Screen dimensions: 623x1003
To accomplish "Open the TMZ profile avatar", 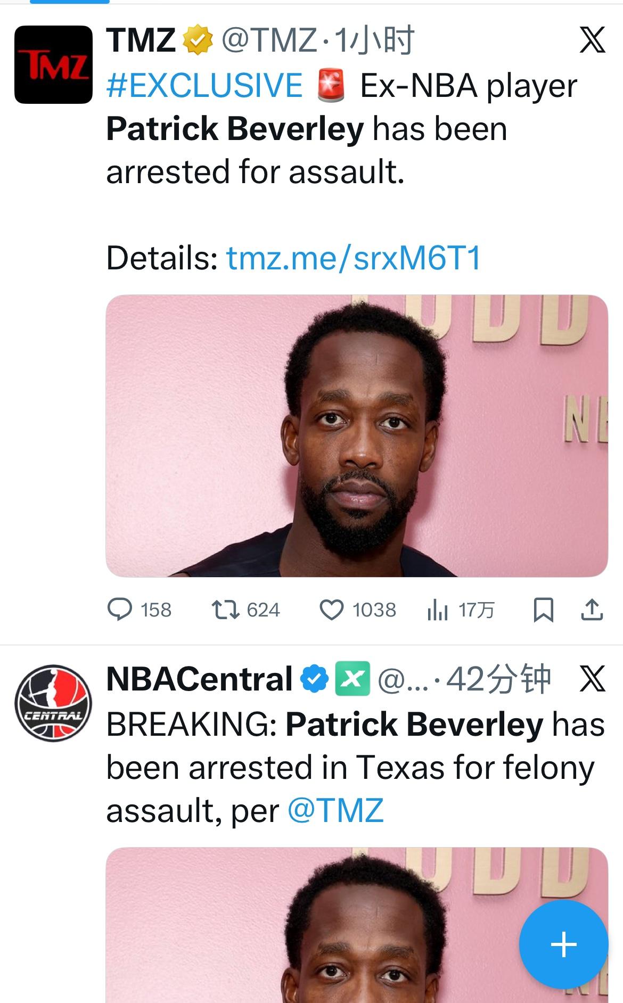I will 53,64.
